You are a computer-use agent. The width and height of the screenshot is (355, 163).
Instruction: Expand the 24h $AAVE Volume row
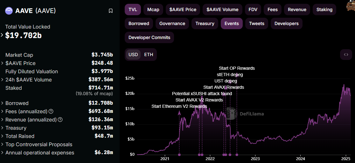(2, 80)
